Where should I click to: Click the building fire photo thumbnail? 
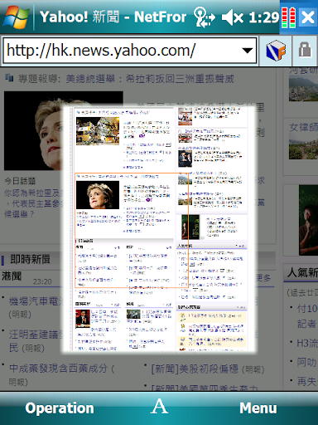[98, 131]
